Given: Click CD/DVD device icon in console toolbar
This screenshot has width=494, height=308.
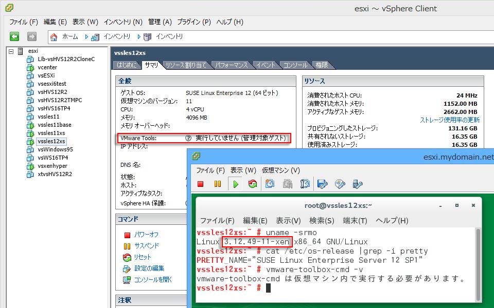Looking at the screenshot, I should pyautogui.click(x=340, y=184).
